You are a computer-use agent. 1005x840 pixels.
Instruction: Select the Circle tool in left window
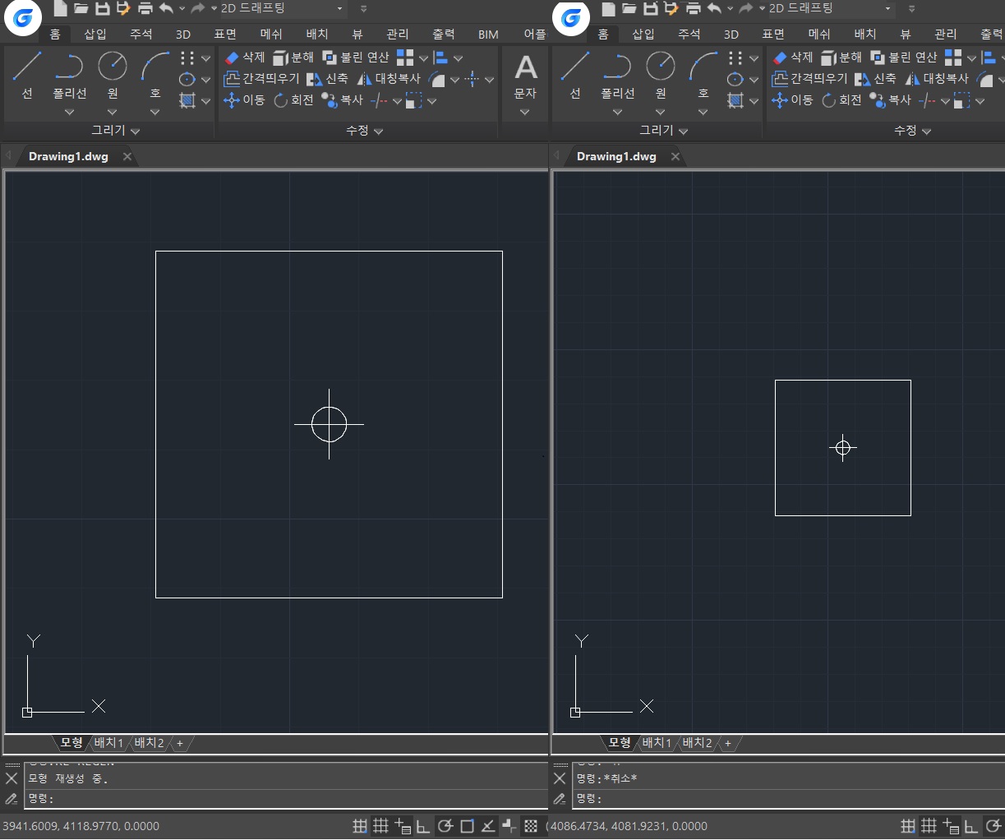[113, 74]
